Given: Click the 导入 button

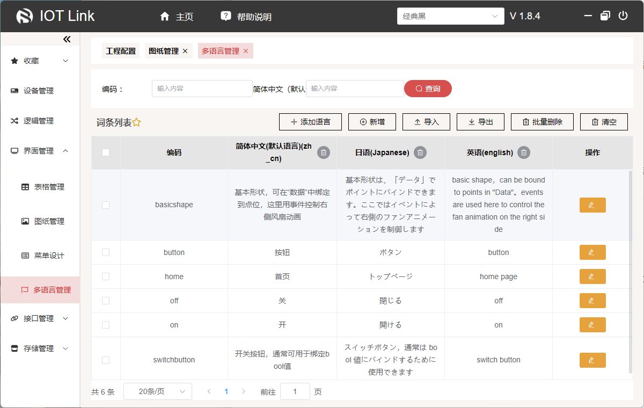Looking at the screenshot, I should tap(426, 122).
